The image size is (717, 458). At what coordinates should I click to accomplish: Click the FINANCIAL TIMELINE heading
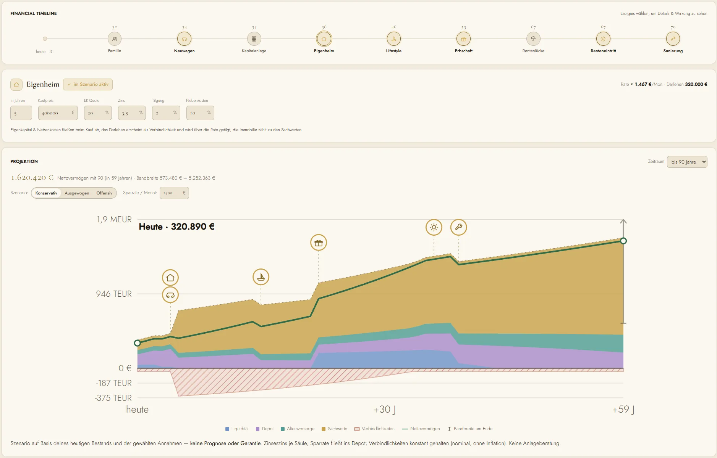click(34, 13)
